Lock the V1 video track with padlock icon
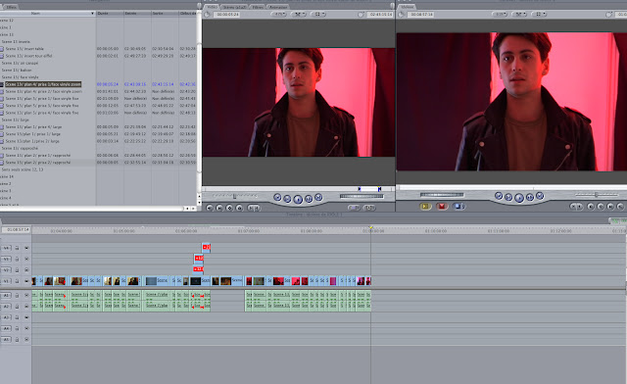627x384 pixels. (x=18, y=281)
